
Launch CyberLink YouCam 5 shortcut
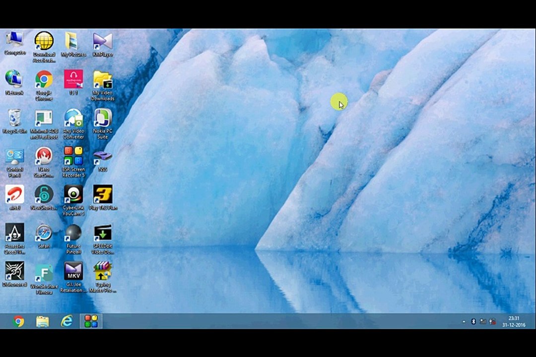73,200
